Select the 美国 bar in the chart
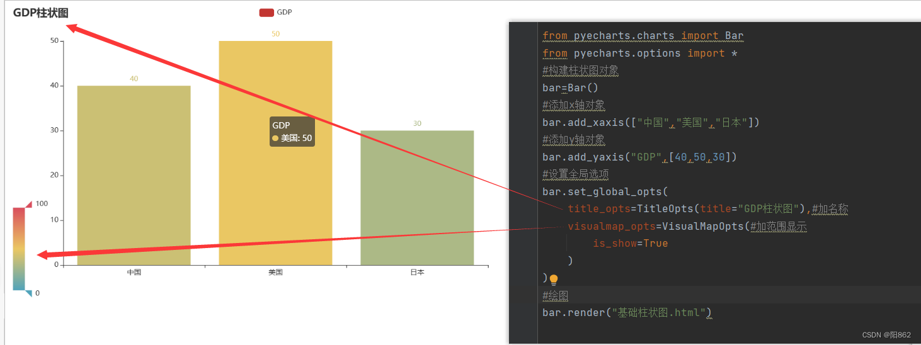The height and width of the screenshot is (345, 921). [x=275, y=153]
